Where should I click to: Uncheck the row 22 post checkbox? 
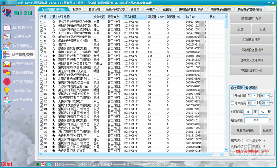pos(42,101)
